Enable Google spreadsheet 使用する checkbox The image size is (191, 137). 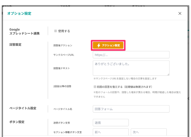tap(56, 31)
